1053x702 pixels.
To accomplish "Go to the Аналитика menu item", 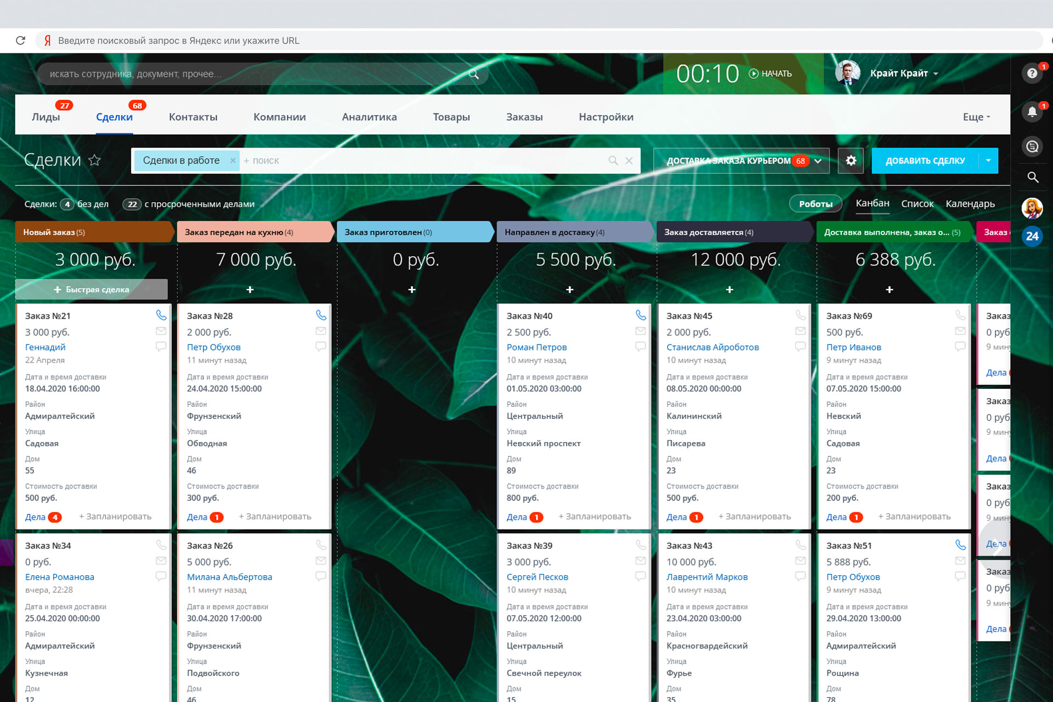I will [369, 117].
